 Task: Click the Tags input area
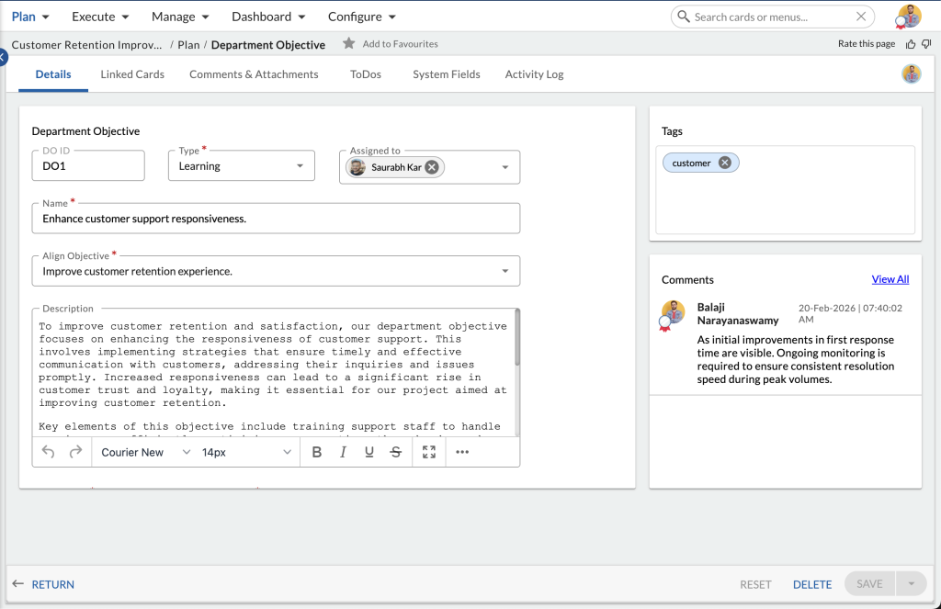(x=785, y=189)
